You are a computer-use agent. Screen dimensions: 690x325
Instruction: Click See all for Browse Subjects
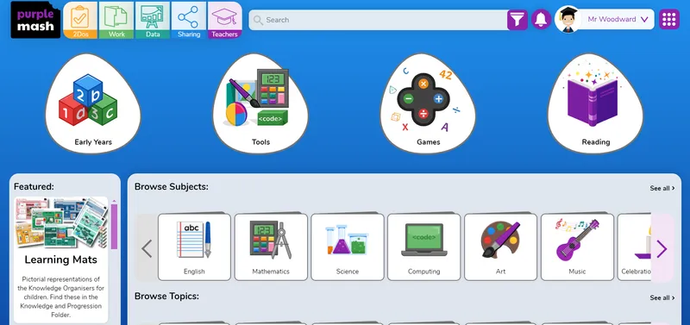coord(662,188)
